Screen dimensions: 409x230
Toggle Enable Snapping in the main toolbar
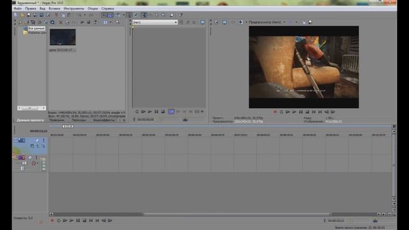104,15
